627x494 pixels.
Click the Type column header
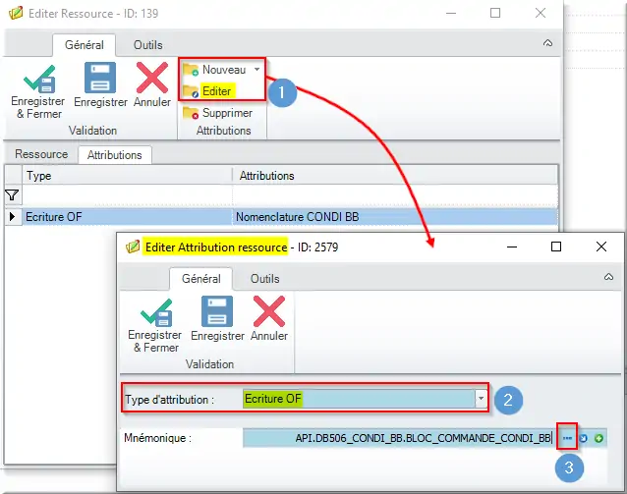[x=127, y=176]
